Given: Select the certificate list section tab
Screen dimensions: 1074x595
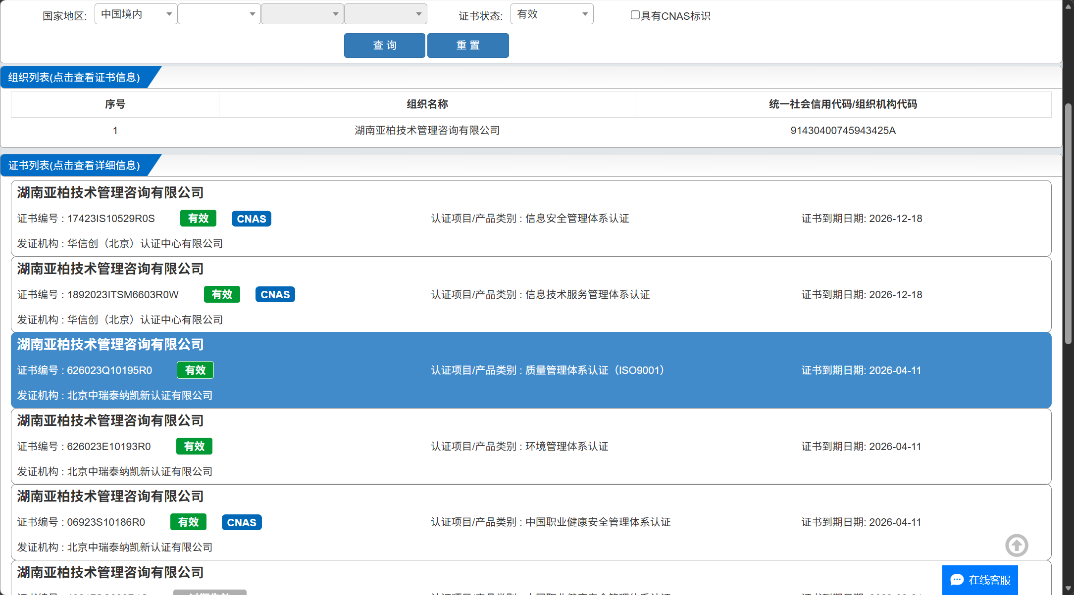Looking at the screenshot, I should 74,166.
